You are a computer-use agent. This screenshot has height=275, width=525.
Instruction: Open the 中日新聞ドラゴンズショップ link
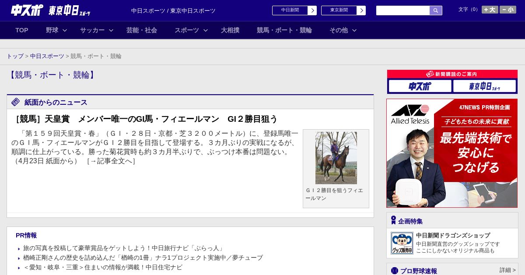453,235
